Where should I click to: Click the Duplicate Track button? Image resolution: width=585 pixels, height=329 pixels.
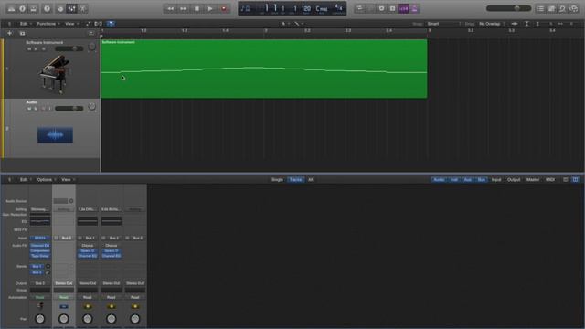tap(22, 33)
